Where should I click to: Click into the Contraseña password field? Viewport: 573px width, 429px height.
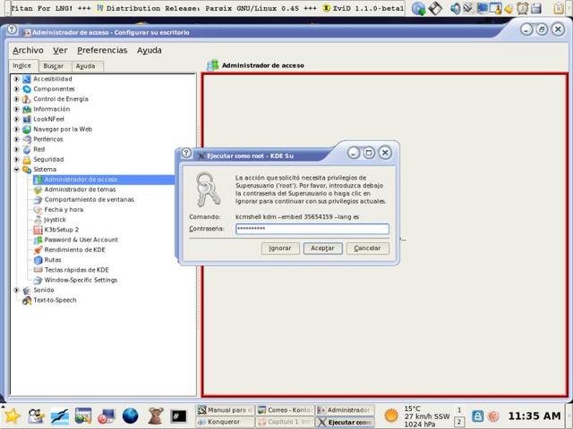(312, 229)
